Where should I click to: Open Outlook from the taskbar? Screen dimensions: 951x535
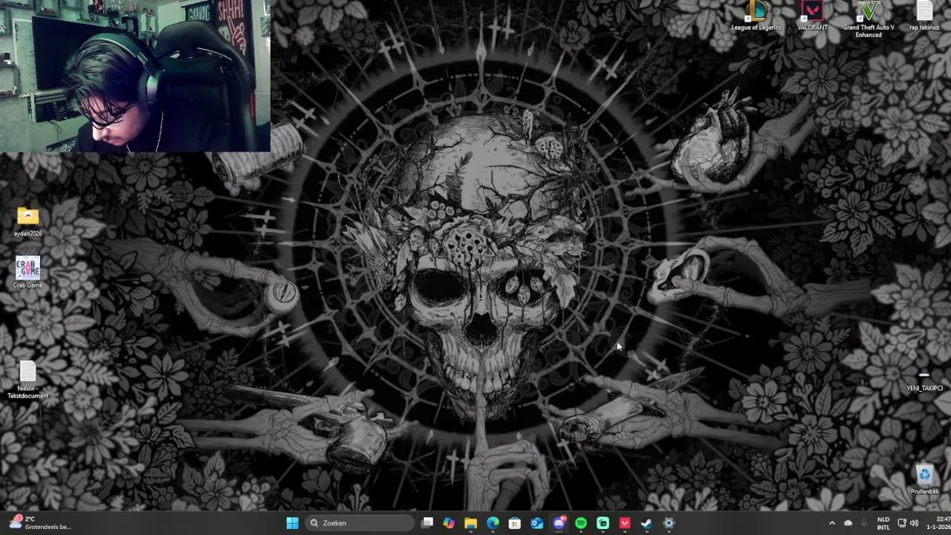click(x=536, y=523)
